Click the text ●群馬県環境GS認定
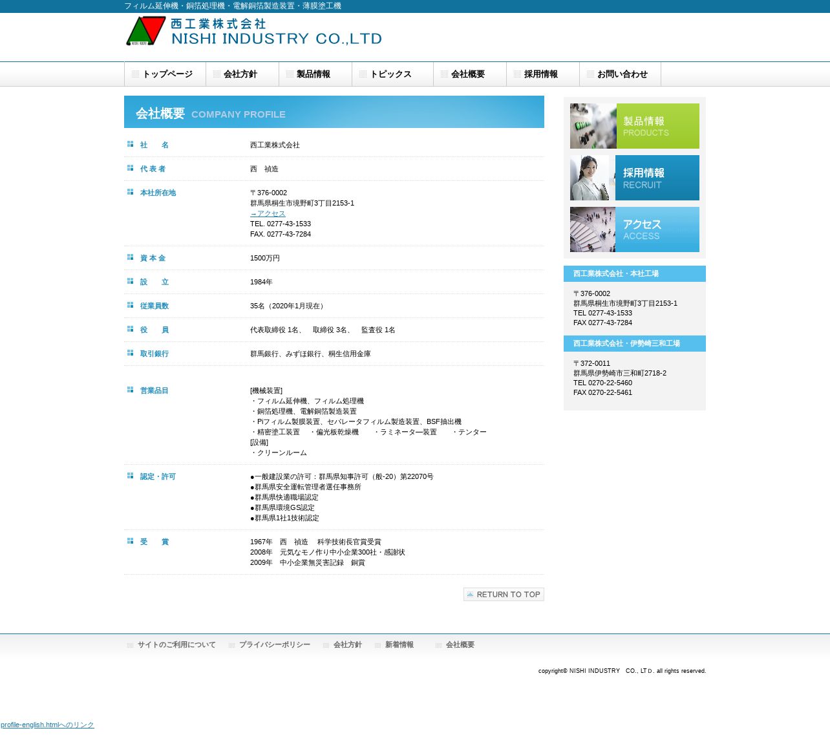Image resolution: width=830 pixels, height=744 pixels. 282,507
